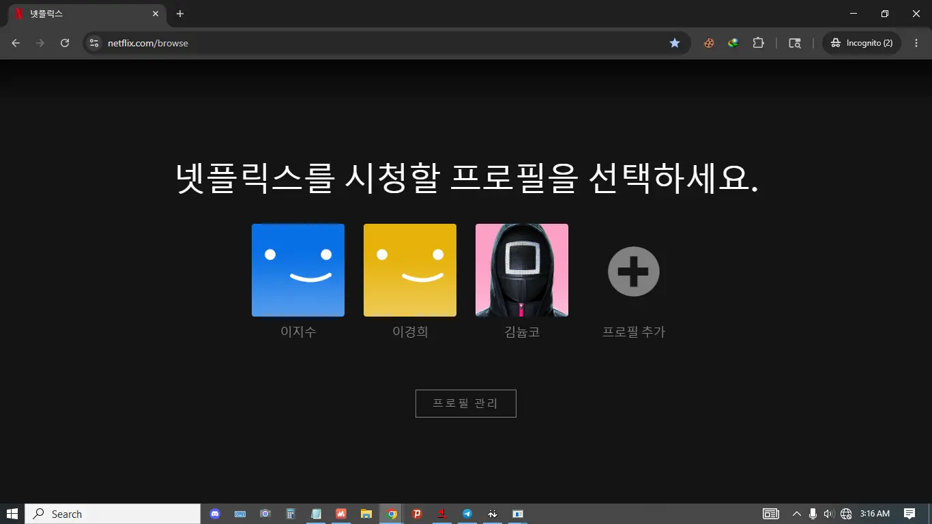Viewport: 932px width, 524px height.
Task: Click the browser forward arrow
Action: 40,43
